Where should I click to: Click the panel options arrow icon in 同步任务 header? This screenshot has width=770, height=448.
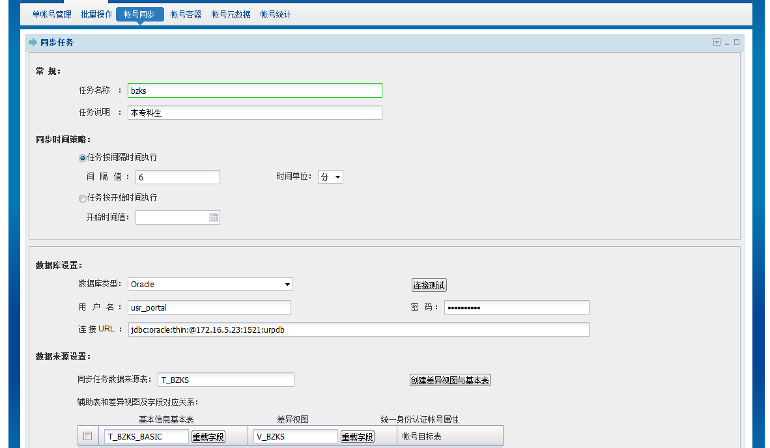(x=717, y=42)
